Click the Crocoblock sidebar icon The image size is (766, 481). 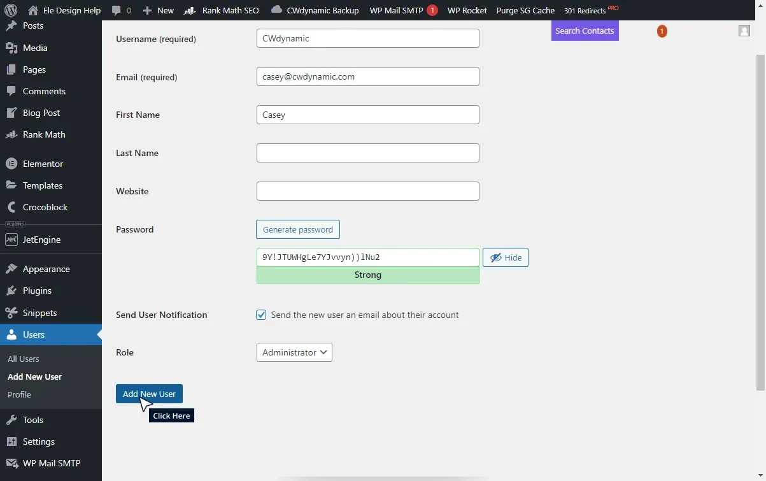pyautogui.click(x=11, y=207)
